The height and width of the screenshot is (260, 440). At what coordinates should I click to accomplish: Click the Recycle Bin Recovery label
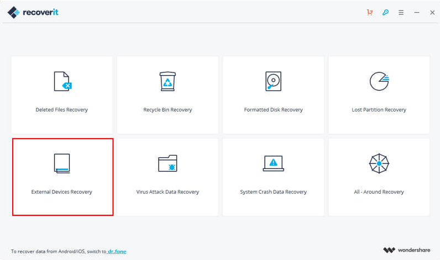167,110
